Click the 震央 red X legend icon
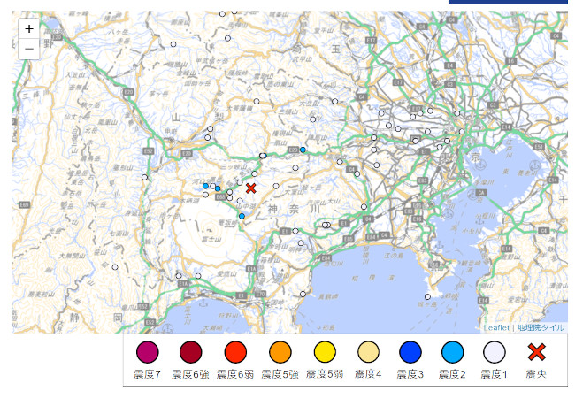Image resolution: width=583 pixels, height=399 pixels. [536, 352]
